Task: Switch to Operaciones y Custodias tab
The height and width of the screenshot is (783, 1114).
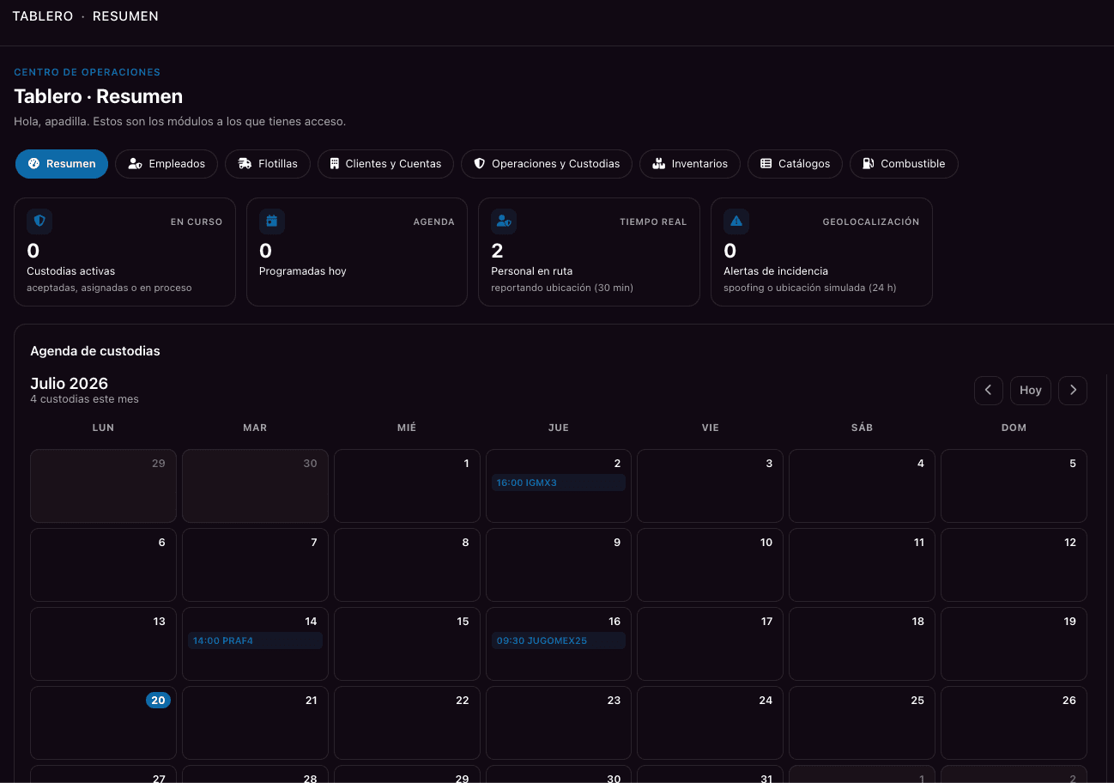Action: click(547, 164)
